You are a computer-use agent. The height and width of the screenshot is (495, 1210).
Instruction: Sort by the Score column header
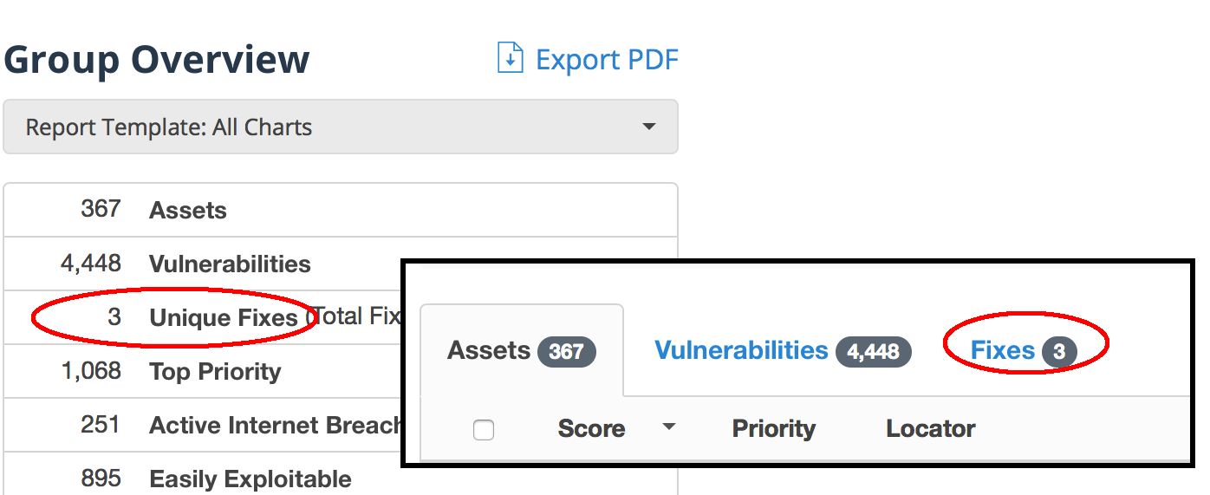[591, 428]
